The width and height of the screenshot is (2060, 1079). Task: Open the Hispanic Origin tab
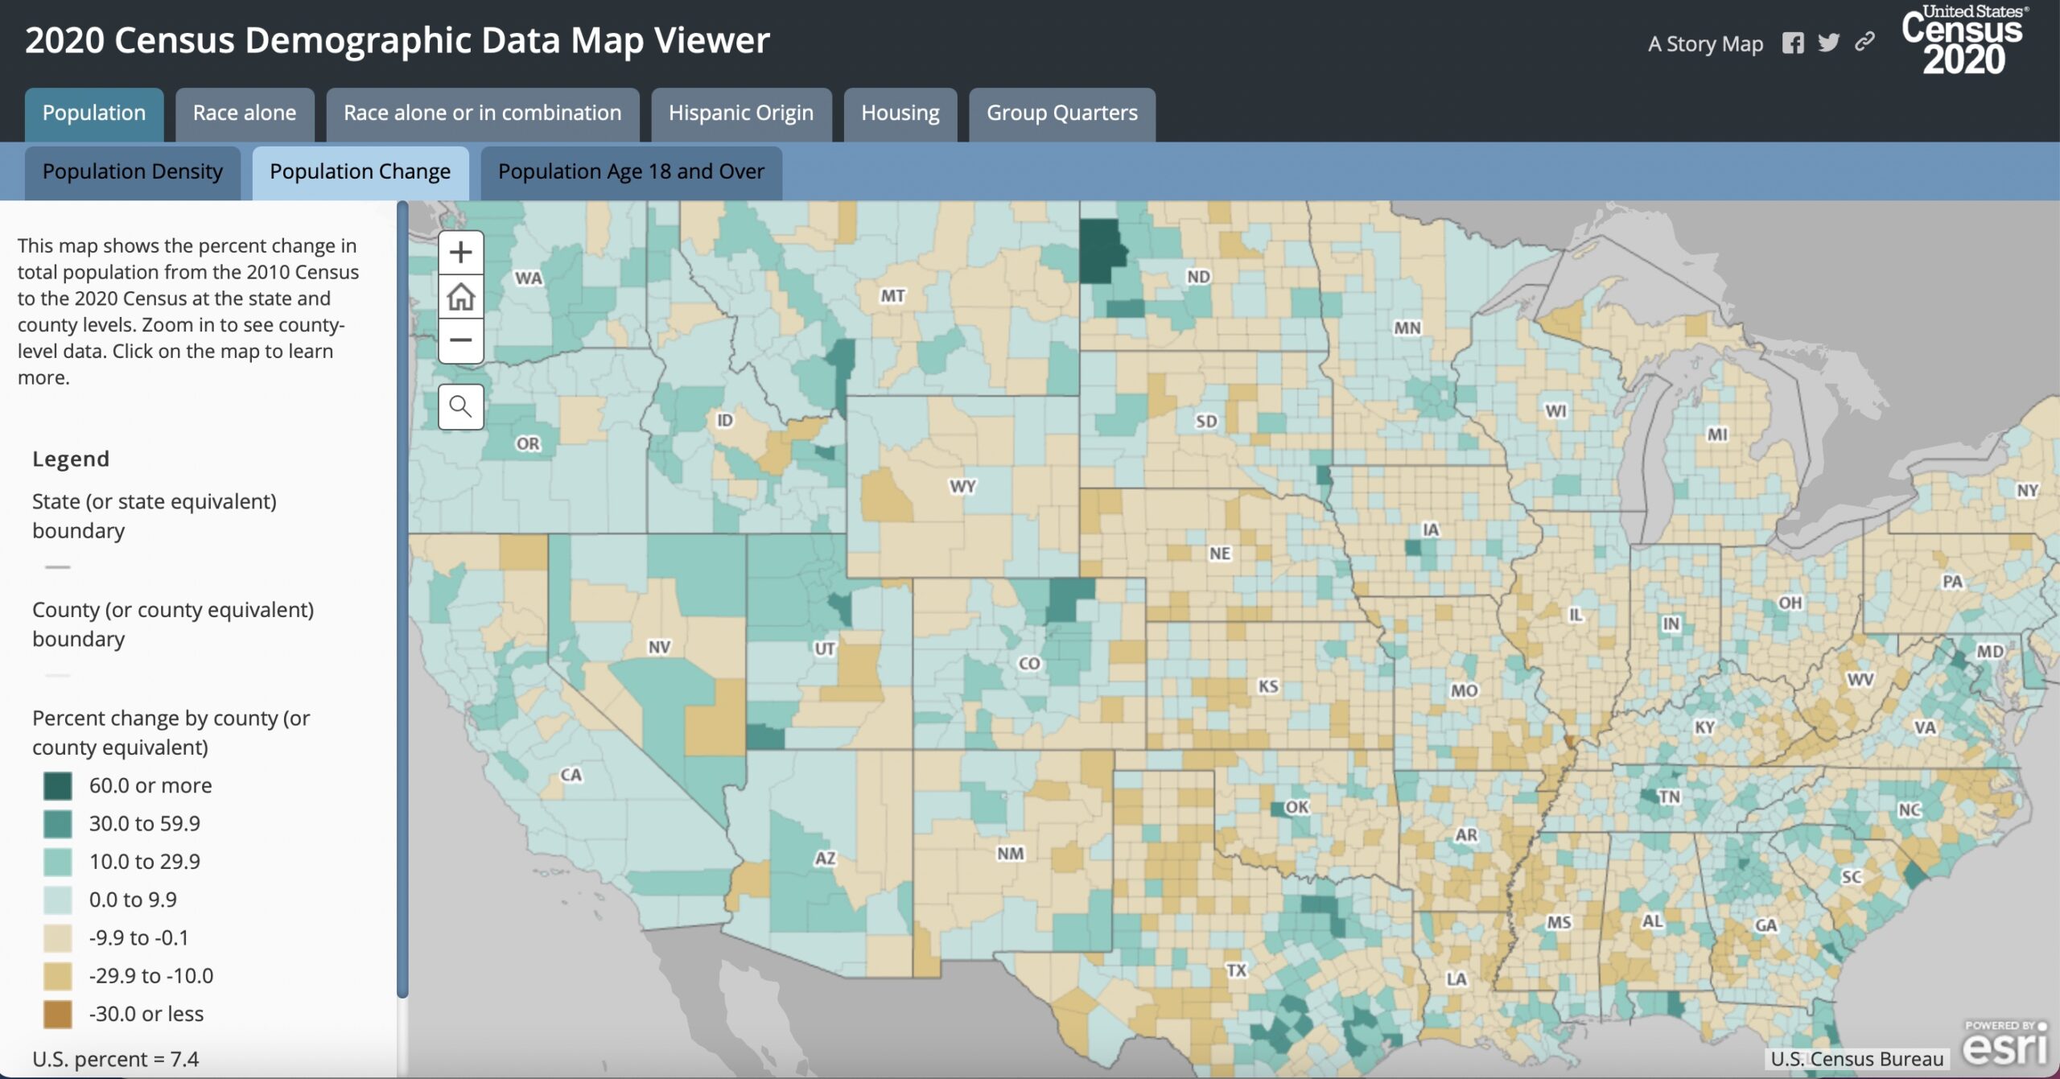click(740, 113)
